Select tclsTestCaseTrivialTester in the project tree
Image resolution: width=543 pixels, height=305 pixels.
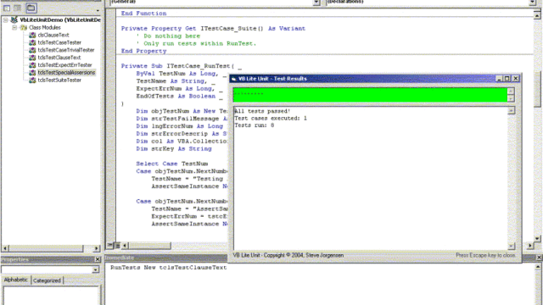(x=66, y=50)
